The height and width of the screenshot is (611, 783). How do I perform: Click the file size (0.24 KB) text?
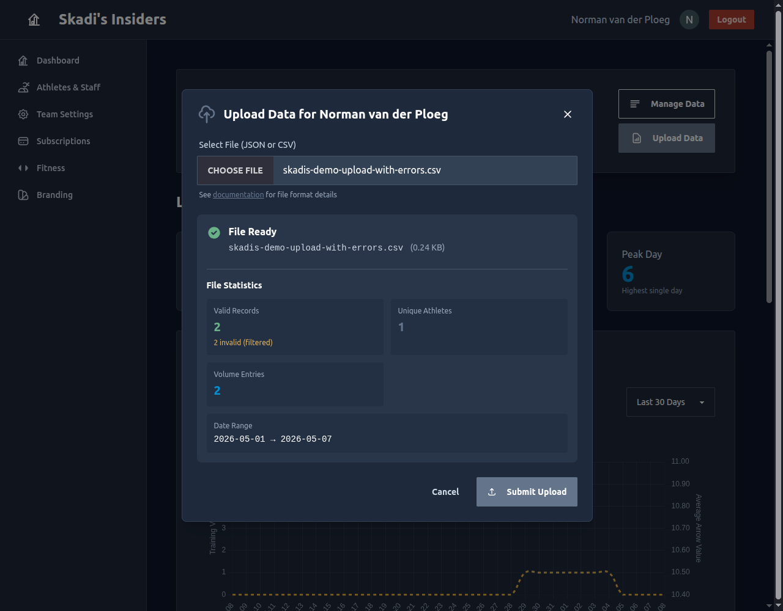click(x=427, y=248)
